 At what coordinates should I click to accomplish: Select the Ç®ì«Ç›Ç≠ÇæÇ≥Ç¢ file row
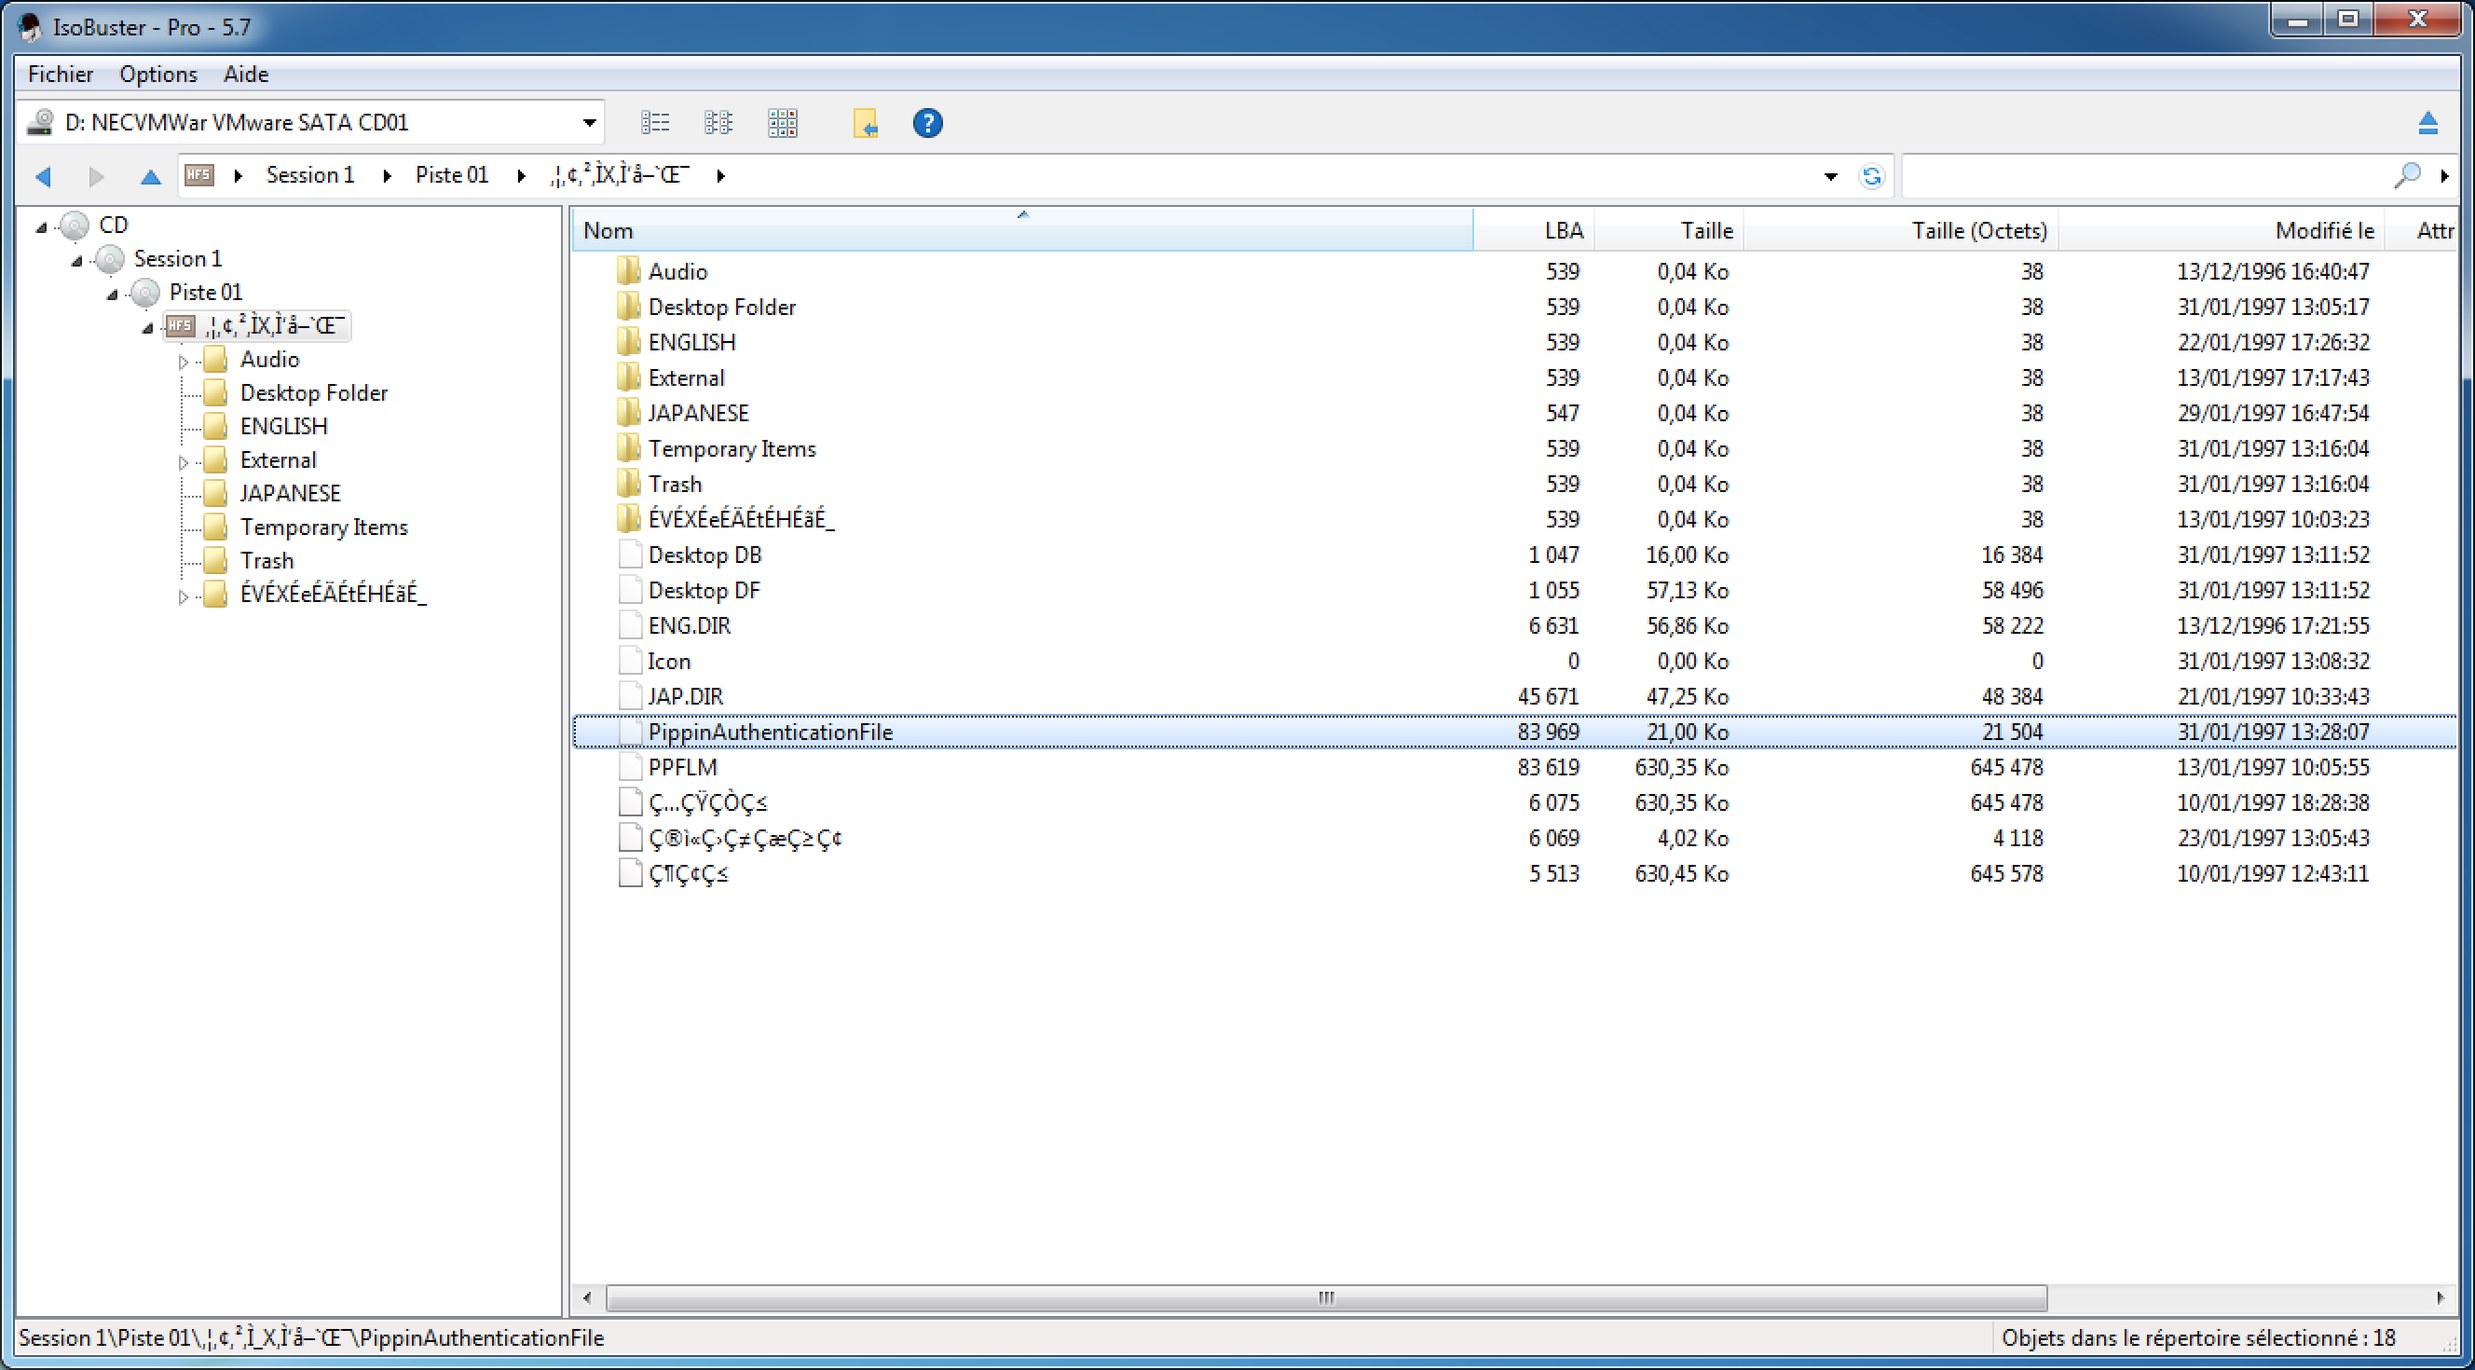[1514, 839]
